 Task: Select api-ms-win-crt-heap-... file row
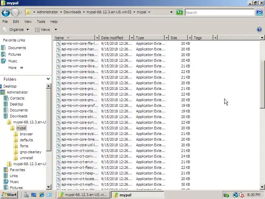tap(123, 173)
